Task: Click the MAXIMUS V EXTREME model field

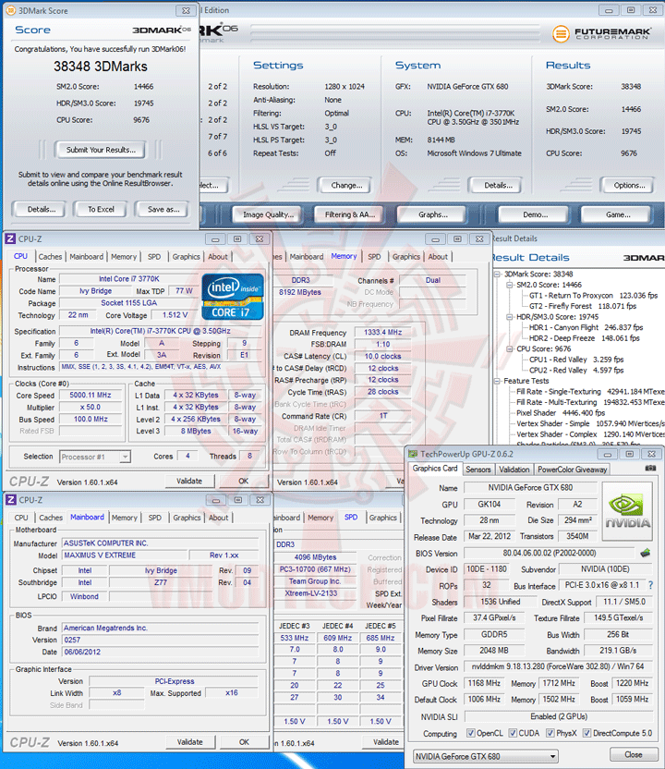Action: tap(126, 555)
